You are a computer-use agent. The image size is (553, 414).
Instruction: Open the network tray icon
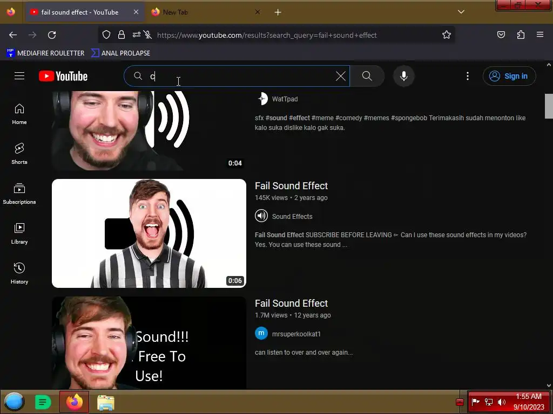pyautogui.click(x=489, y=402)
